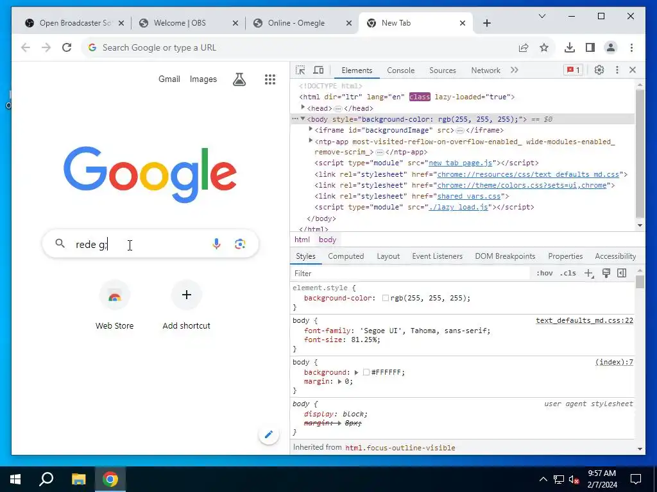This screenshot has height=492, width=657.
Task: Switch to the Console tab
Action: point(400,70)
